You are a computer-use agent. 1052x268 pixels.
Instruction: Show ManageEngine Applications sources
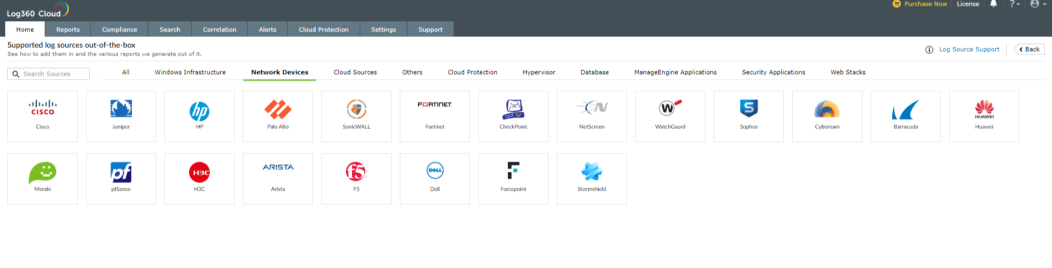(x=676, y=72)
